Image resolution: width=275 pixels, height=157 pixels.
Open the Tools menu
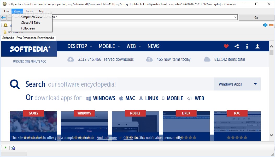29,11
